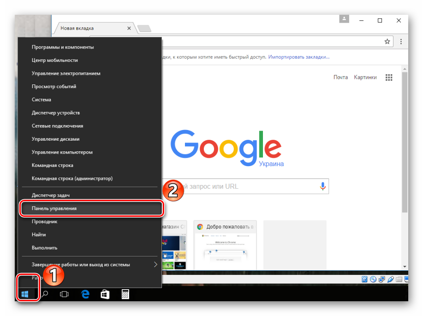Viewport: 423px width, 316px height.
Task: Launch Командная строка (администратор)
Action: [90, 179]
